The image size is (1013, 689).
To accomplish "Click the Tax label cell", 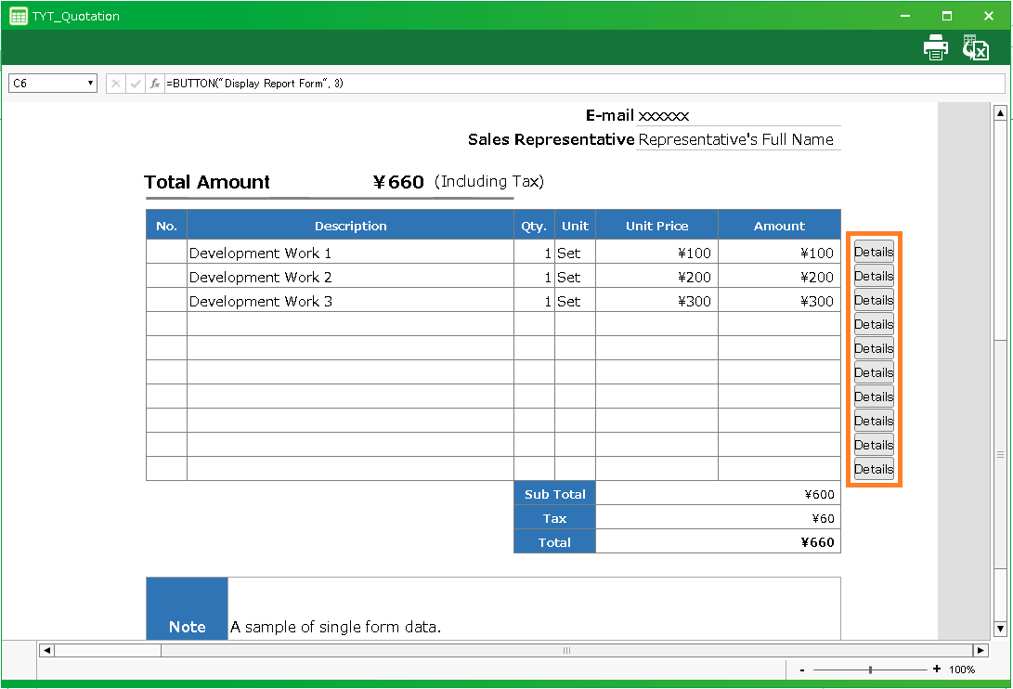I will click(554, 518).
